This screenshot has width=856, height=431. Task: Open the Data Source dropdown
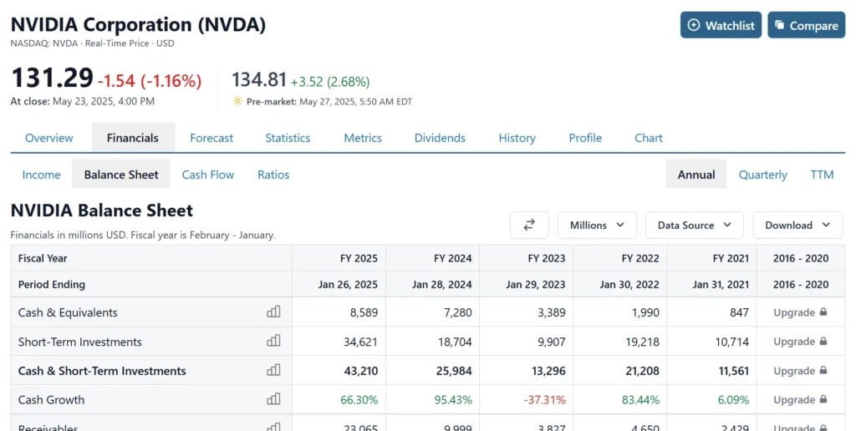694,226
